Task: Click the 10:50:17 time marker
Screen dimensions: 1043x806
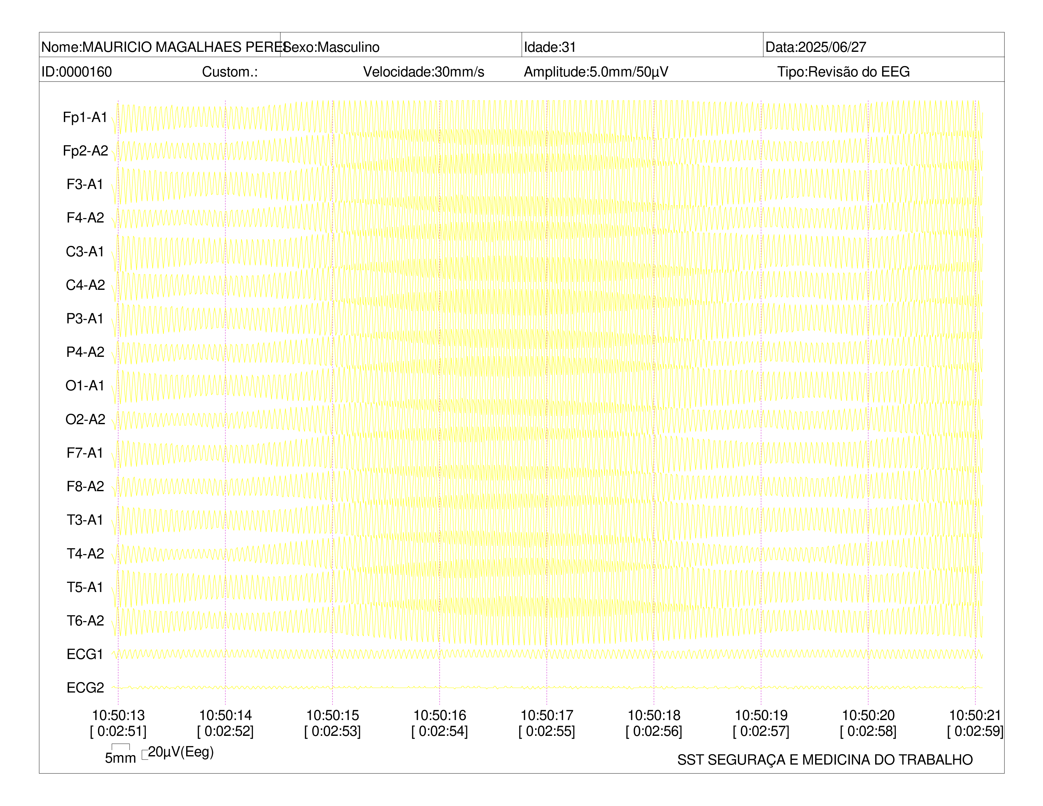Action: pos(547,715)
